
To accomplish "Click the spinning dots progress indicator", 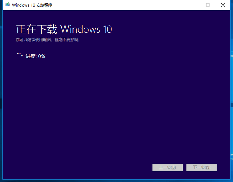I will pos(20,55).
